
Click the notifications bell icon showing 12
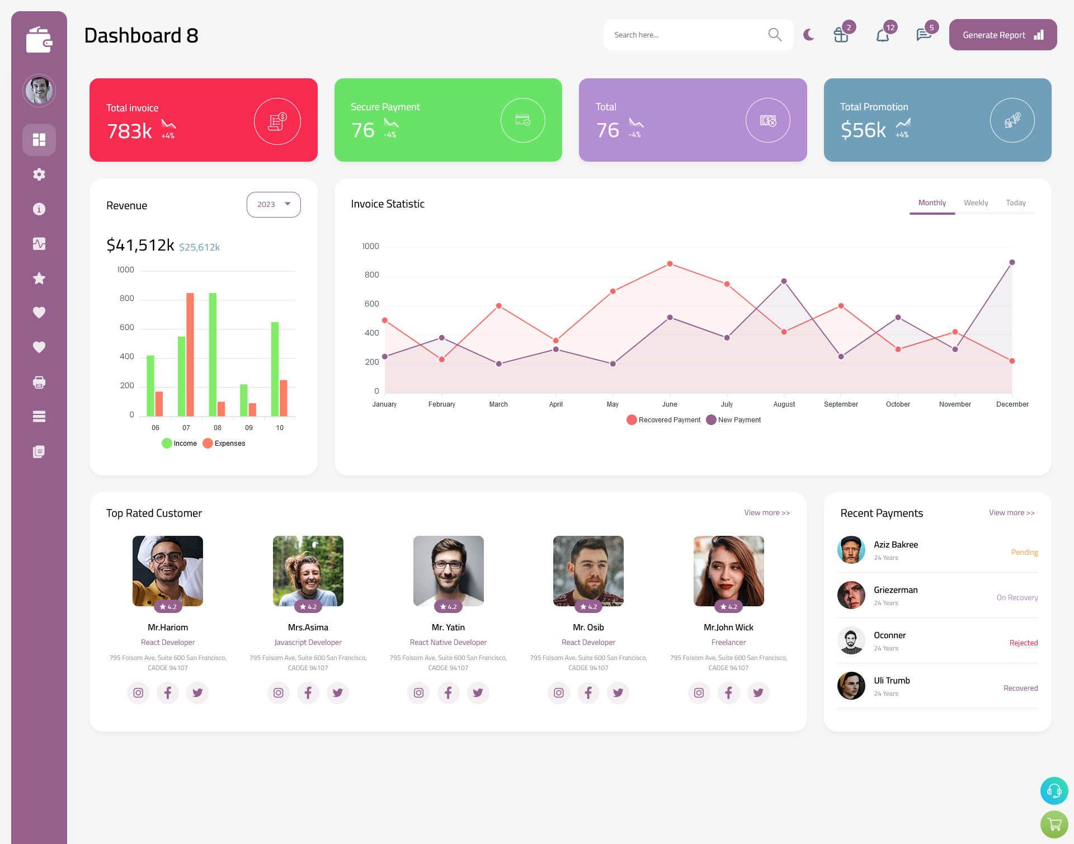[882, 35]
